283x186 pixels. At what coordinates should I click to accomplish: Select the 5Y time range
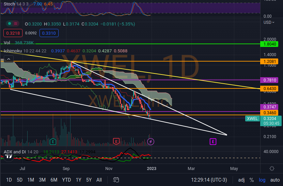89,180
